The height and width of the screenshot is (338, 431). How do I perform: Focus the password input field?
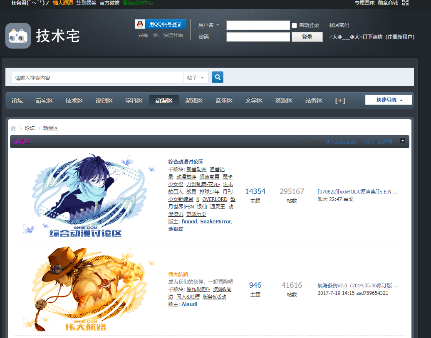[258, 37]
